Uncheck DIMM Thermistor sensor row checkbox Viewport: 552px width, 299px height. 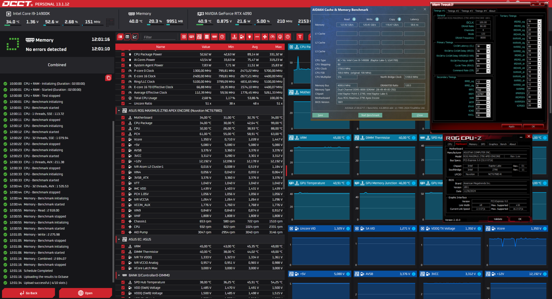[x=123, y=252]
